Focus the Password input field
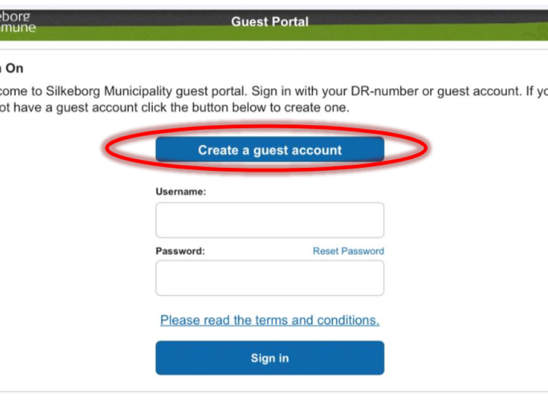Viewport: 548px width, 409px height. pos(270,278)
